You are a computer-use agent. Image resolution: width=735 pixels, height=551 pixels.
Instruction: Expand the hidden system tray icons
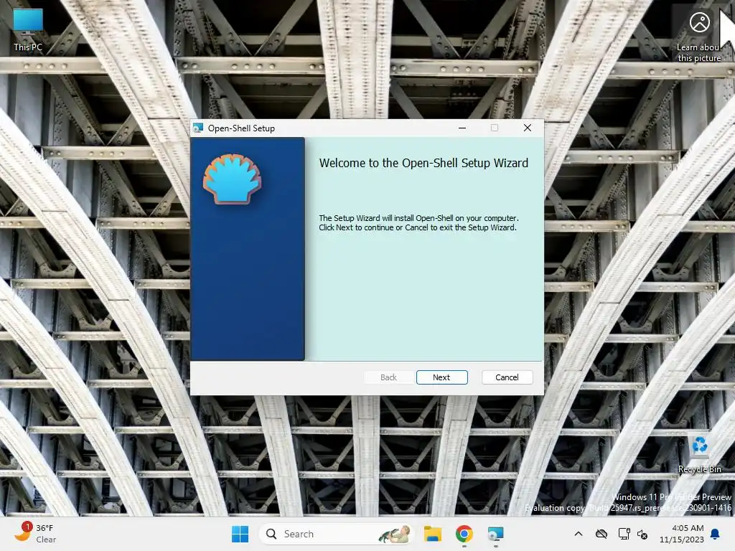tap(579, 534)
